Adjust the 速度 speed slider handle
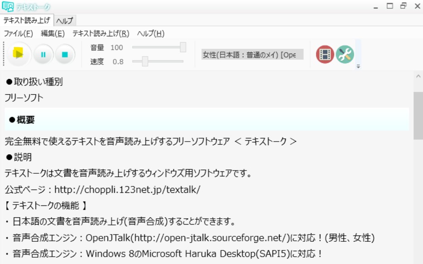The height and width of the screenshot is (264, 423). click(x=145, y=62)
